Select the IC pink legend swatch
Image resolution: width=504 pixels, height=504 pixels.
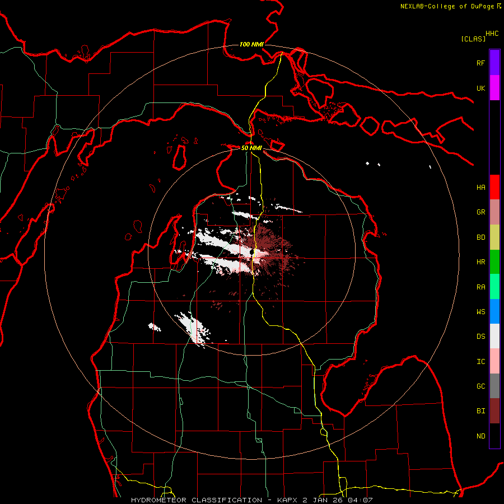[494, 361]
